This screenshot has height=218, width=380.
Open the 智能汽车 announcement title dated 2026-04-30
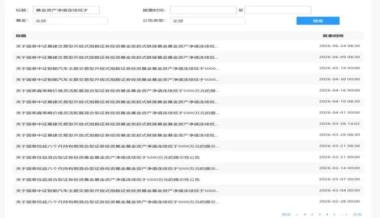117,79
